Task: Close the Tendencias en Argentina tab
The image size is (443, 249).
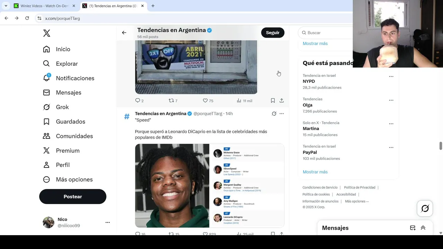Action: [142, 6]
